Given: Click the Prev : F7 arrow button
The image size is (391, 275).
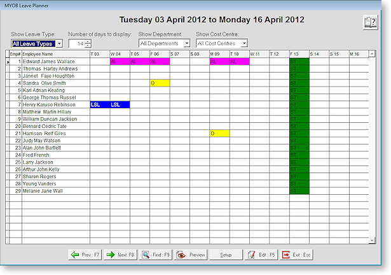Looking at the screenshot, I should 85,254.
